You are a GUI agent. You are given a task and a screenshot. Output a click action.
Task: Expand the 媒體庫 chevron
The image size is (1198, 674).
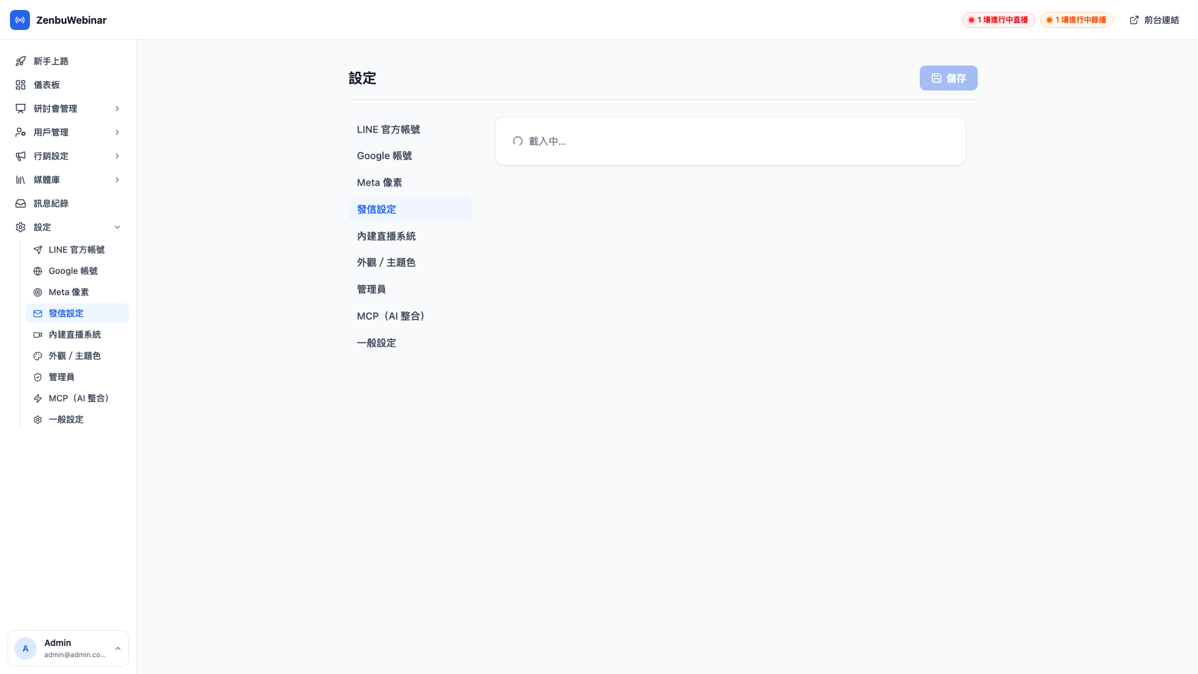pyautogui.click(x=117, y=180)
